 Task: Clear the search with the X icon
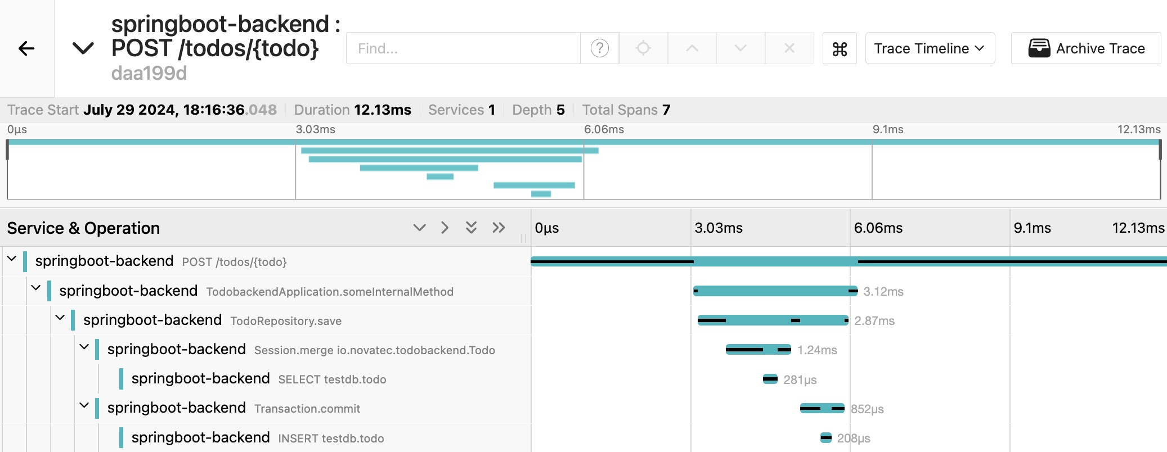(x=789, y=48)
